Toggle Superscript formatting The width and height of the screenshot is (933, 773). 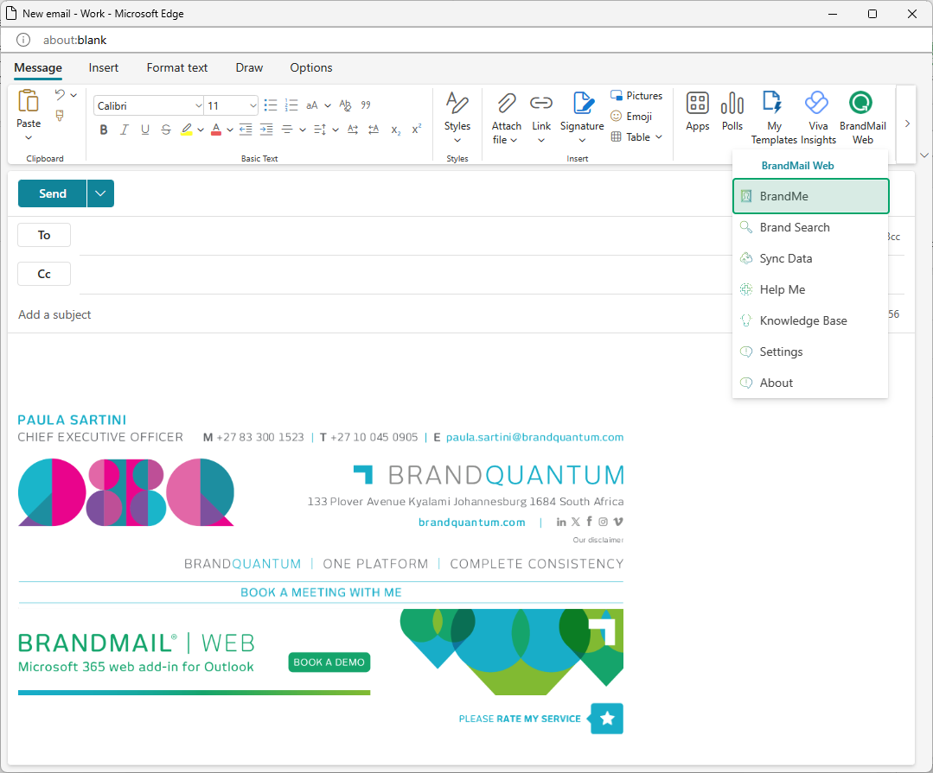tap(417, 129)
